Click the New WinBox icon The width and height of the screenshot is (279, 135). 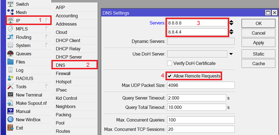pyautogui.click(x=10, y=120)
